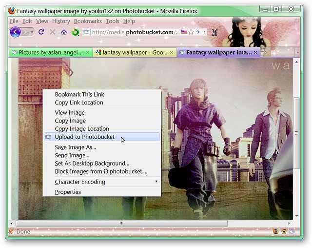Expand the Character Encoding submenu
The image size is (312, 248).
[101, 182]
